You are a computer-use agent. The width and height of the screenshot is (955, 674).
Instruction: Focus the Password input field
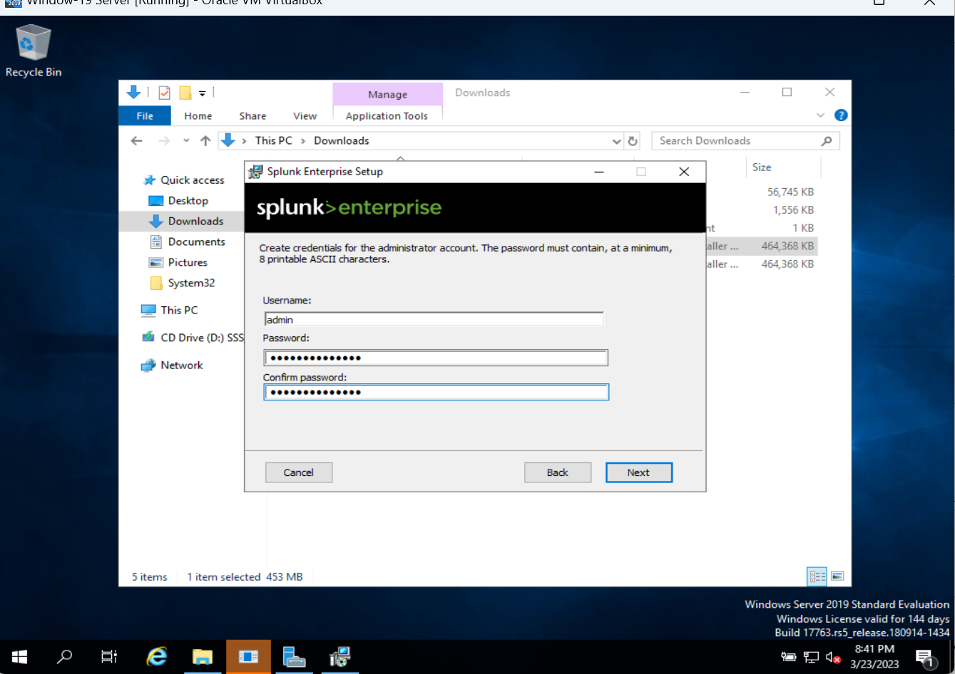[435, 358]
